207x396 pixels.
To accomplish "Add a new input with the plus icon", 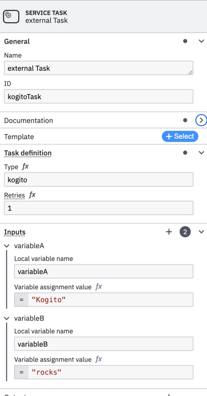I will (169, 232).
